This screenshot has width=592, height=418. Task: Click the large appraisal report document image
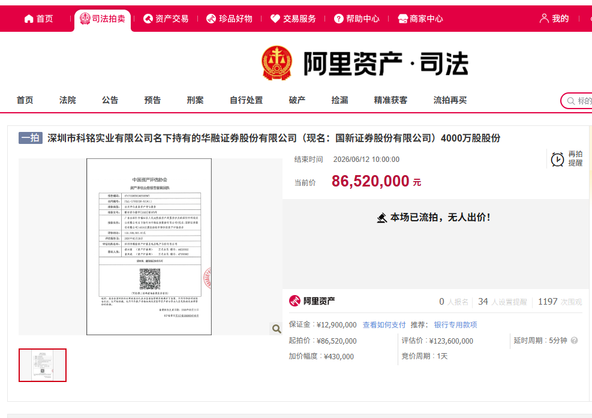[x=149, y=246]
